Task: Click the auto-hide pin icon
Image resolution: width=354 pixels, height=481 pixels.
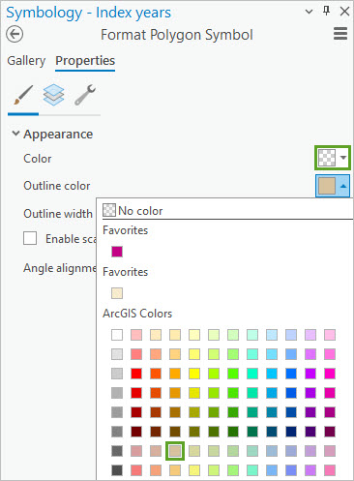Action: point(326,12)
